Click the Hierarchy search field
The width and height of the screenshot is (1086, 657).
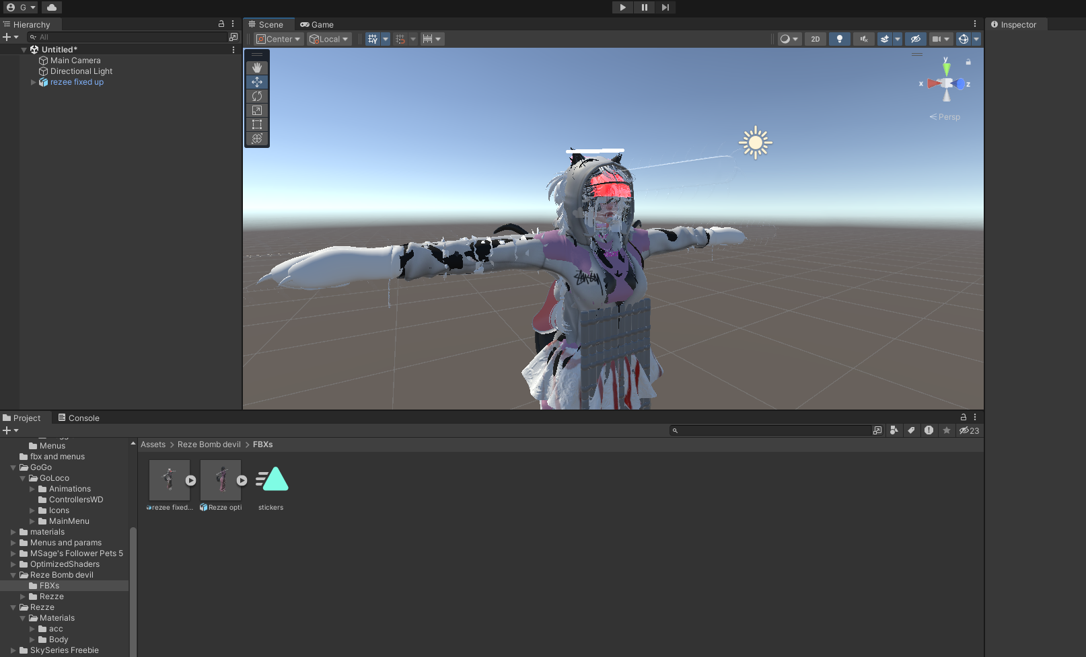point(128,37)
